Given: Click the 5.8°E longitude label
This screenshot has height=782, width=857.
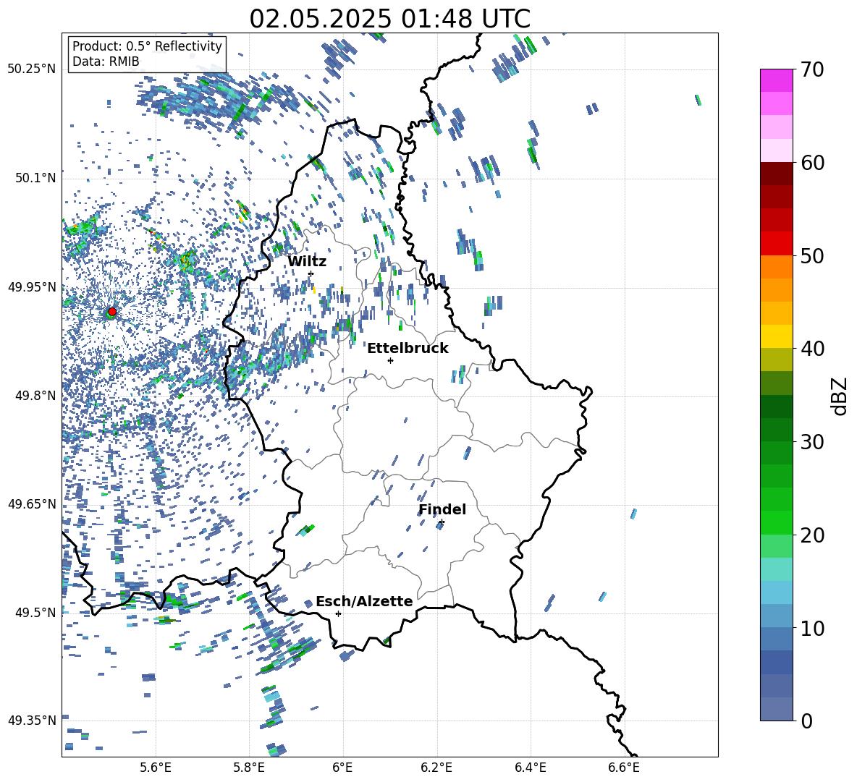Looking at the screenshot, I should point(249,768).
